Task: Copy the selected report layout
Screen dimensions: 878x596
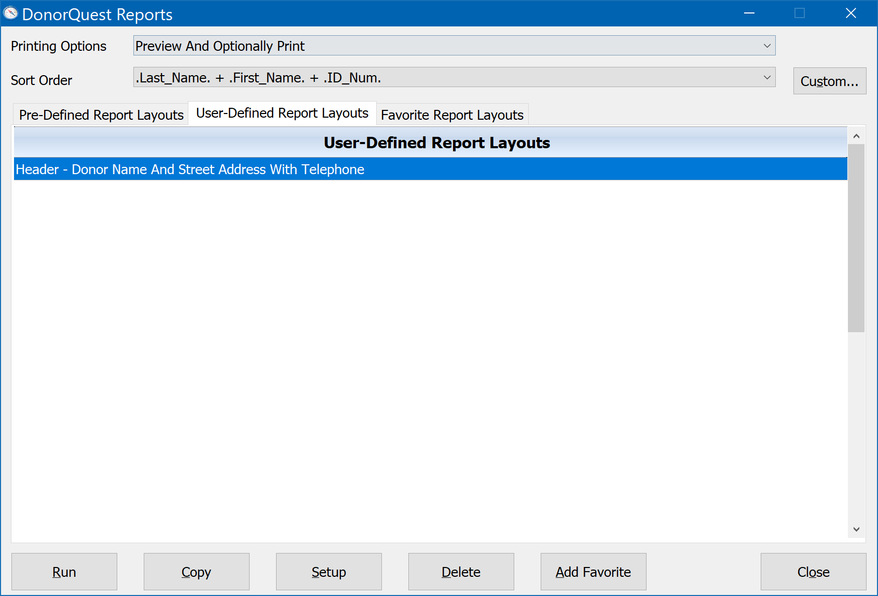Action: [x=197, y=572]
